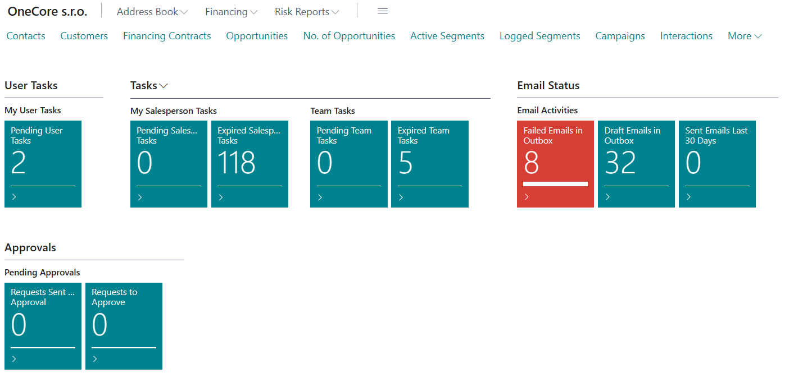
Task: Click arrow icon on Expired Team Tasks tile
Action: click(401, 197)
